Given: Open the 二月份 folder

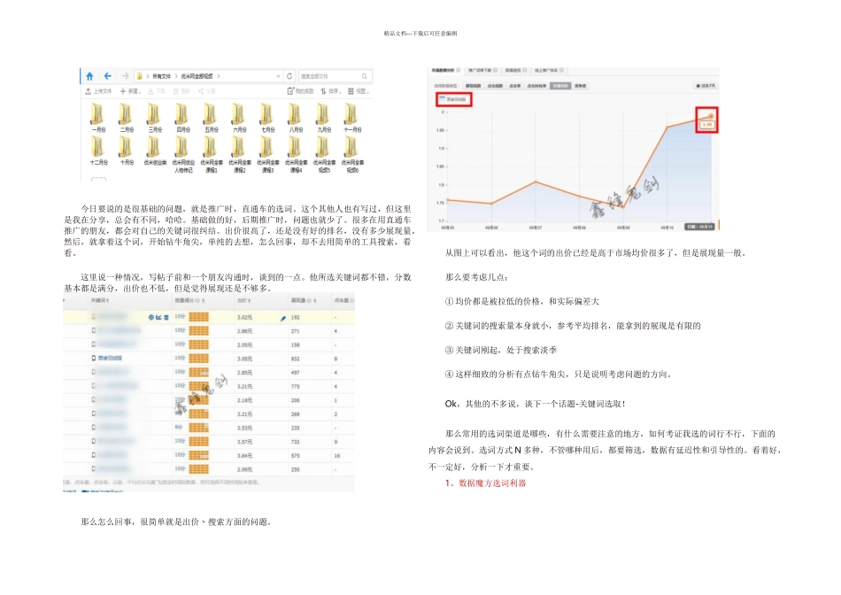Looking at the screenshot, I should (127, 117).
